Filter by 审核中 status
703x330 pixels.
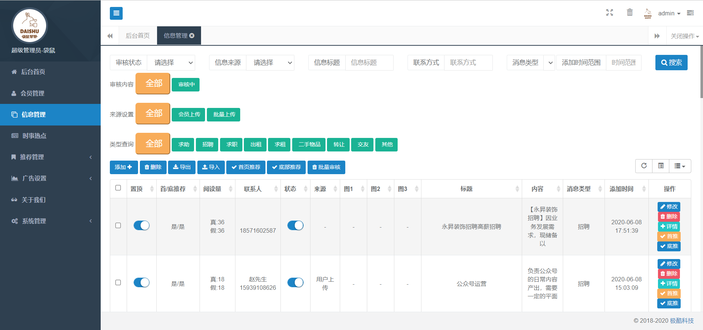coord(186,85)
